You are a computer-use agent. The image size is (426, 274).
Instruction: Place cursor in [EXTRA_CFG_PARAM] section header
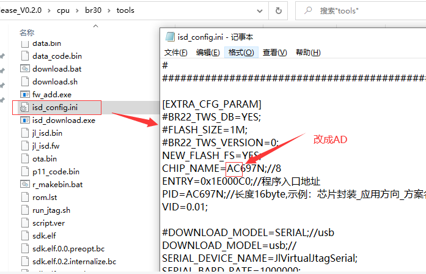coord(211,104)
